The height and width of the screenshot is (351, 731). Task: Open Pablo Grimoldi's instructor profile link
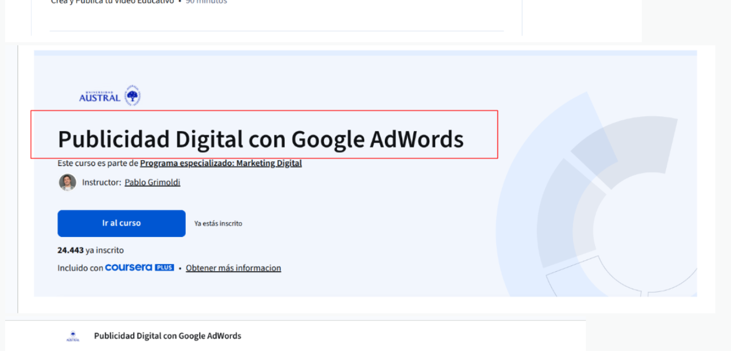coord(152,182)
